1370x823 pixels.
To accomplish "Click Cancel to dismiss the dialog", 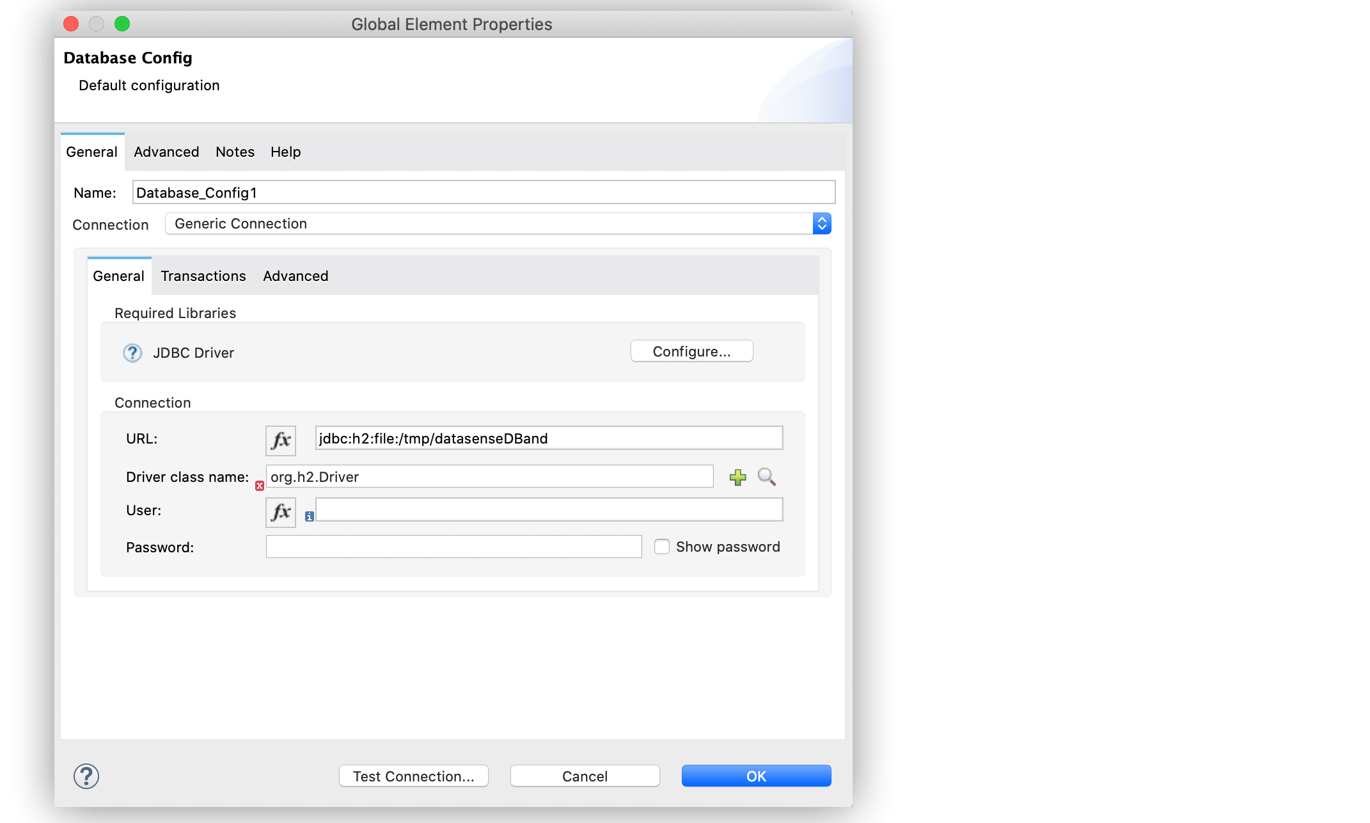I will (x=584, y=775).
